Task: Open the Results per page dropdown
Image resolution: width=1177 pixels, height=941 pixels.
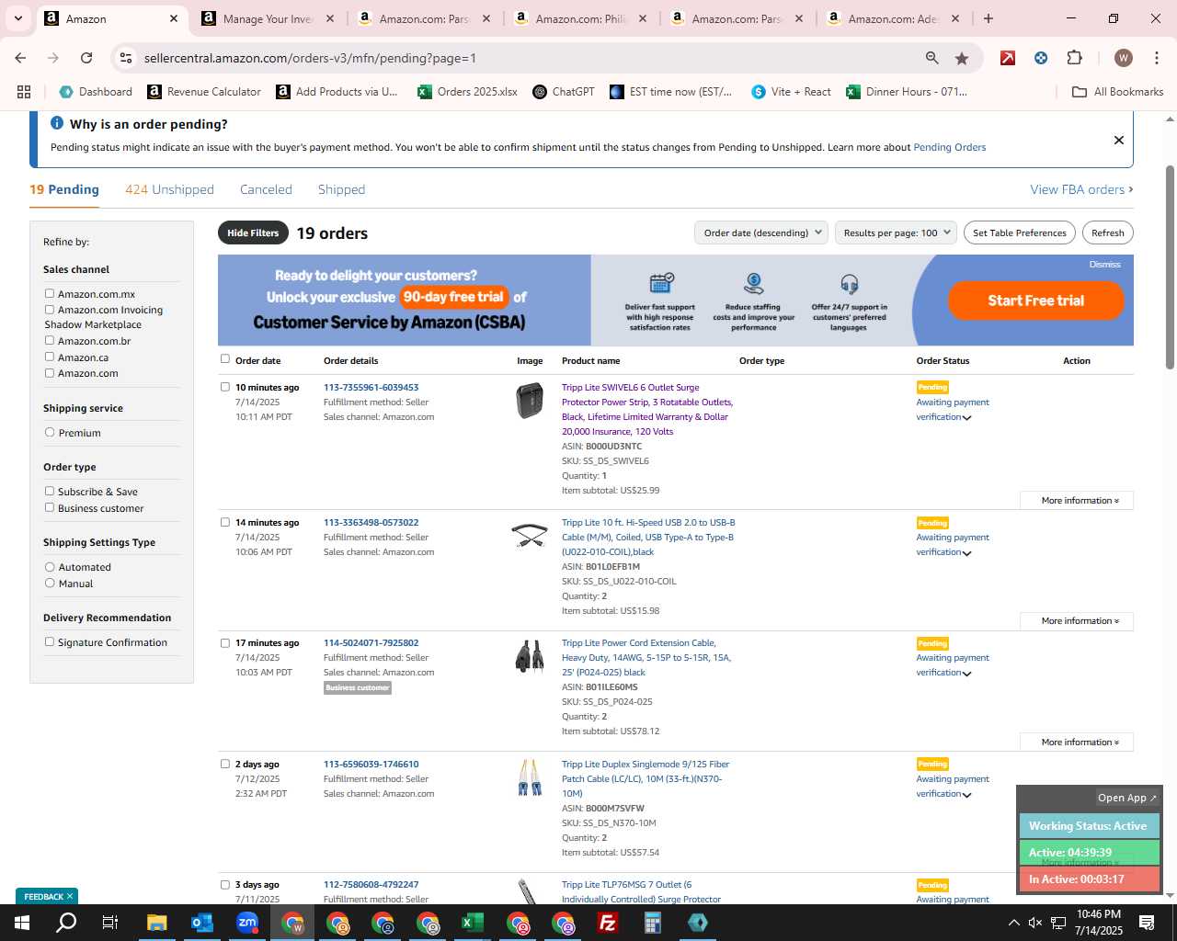Action: pos(897,232)
